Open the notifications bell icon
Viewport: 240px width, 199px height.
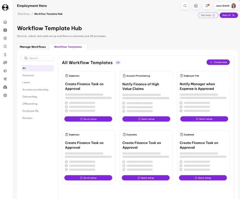207,6
